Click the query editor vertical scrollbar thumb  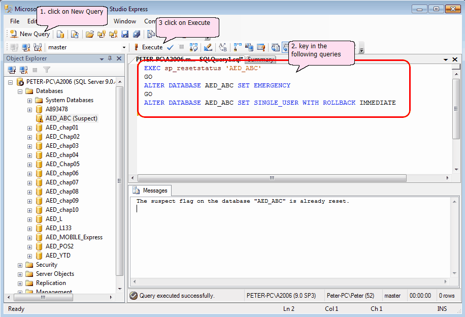coord(456,109)
